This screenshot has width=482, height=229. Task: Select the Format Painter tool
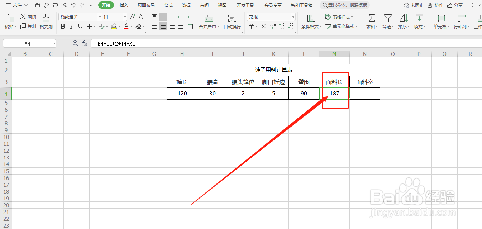click(x=46, y=21)
